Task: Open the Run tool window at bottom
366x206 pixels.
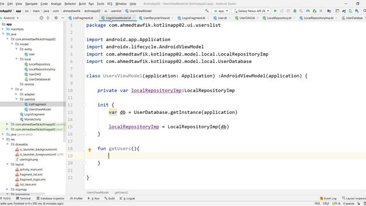Action: (x=94, y=199)
